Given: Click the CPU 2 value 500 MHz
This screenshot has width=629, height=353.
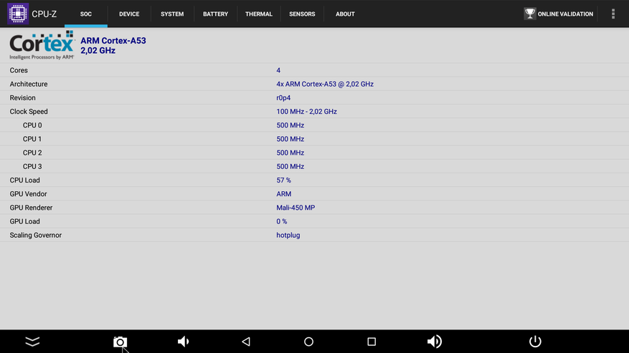Looking at the screenshot, I should tap(290, 153).
